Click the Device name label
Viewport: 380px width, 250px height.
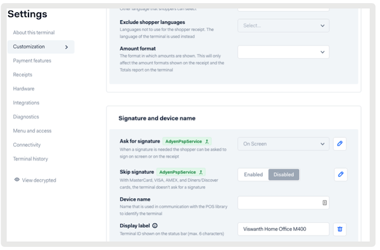click(135, 199)
